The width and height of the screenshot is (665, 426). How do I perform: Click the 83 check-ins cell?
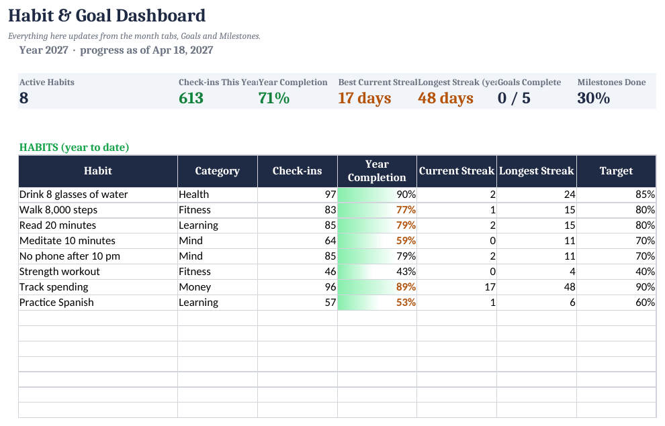[x=298, y=210]
